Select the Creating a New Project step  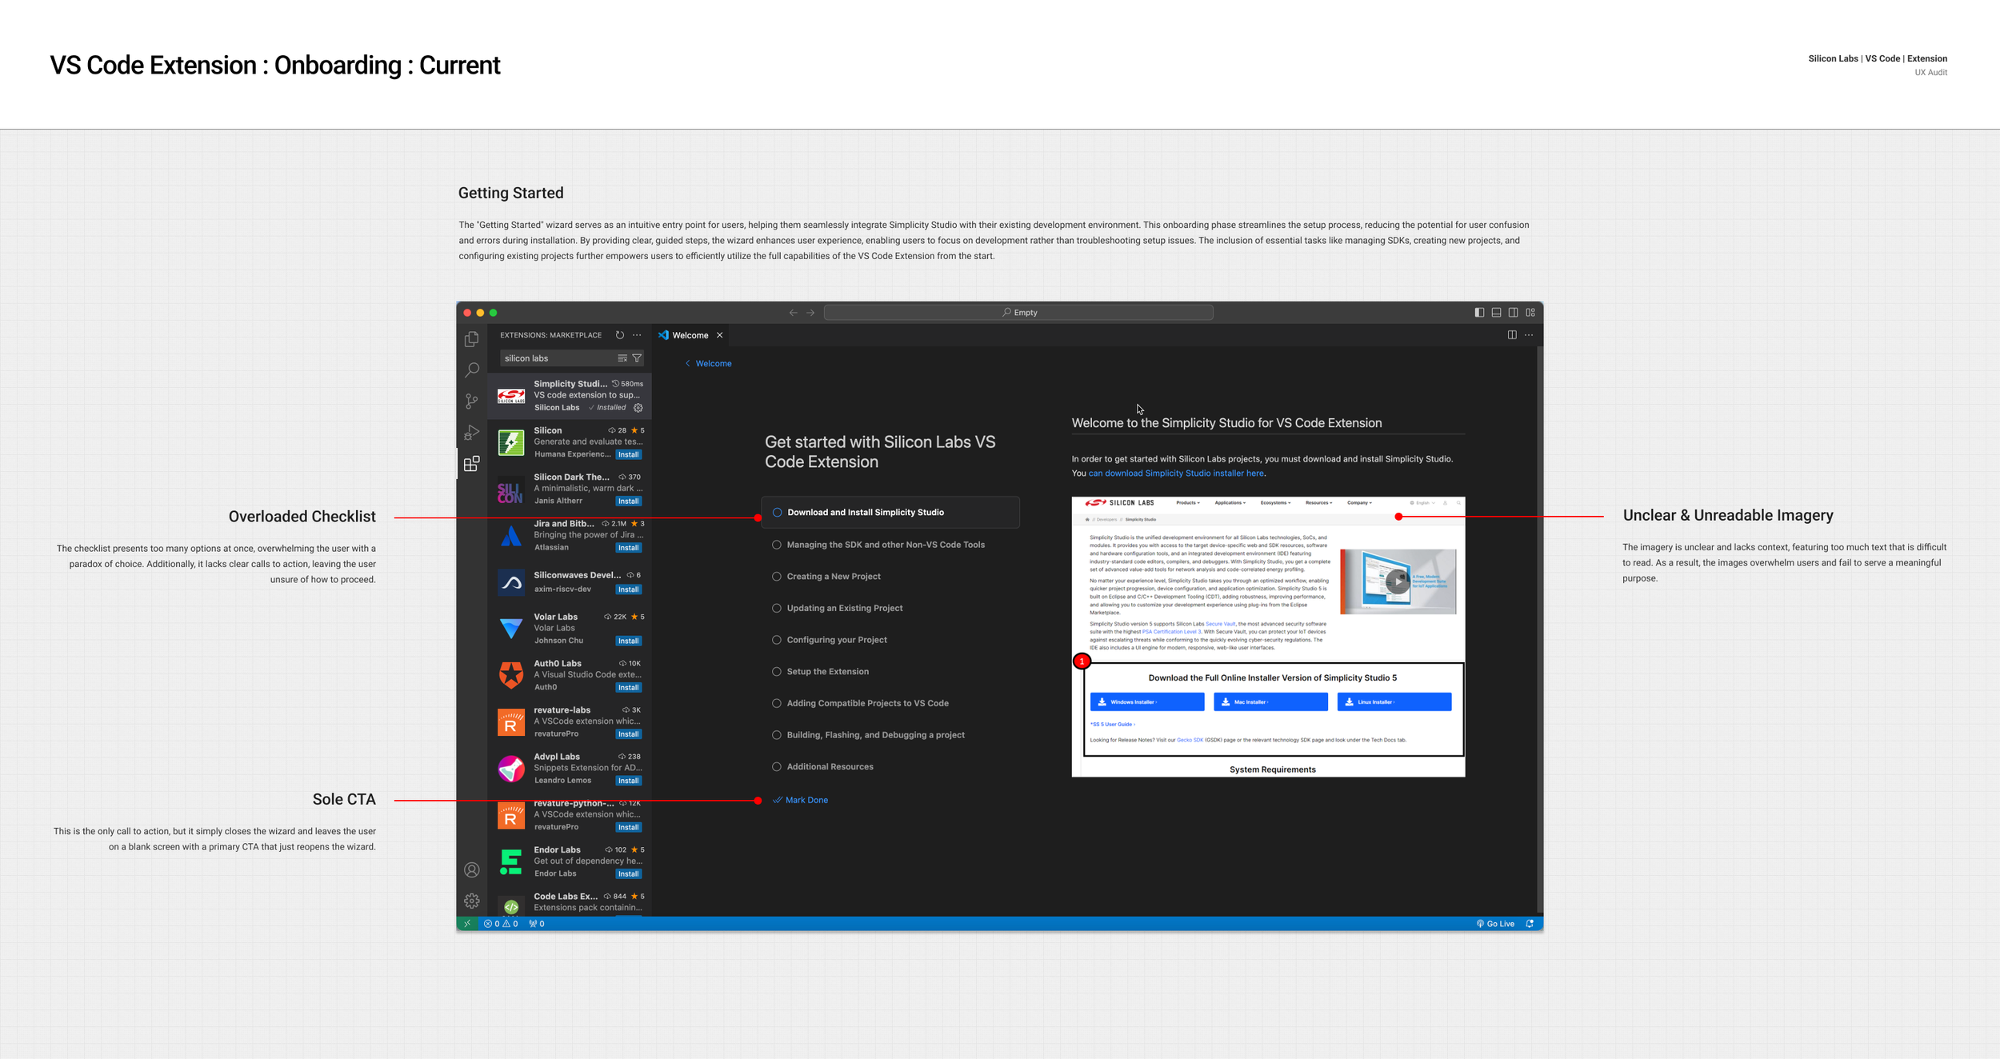pos(833,577)
